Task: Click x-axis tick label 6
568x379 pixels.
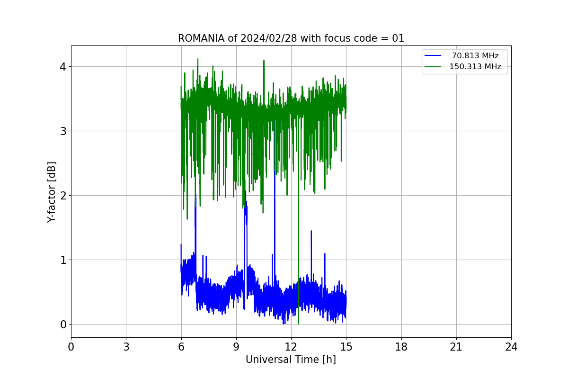Action: tap(181, 347)
